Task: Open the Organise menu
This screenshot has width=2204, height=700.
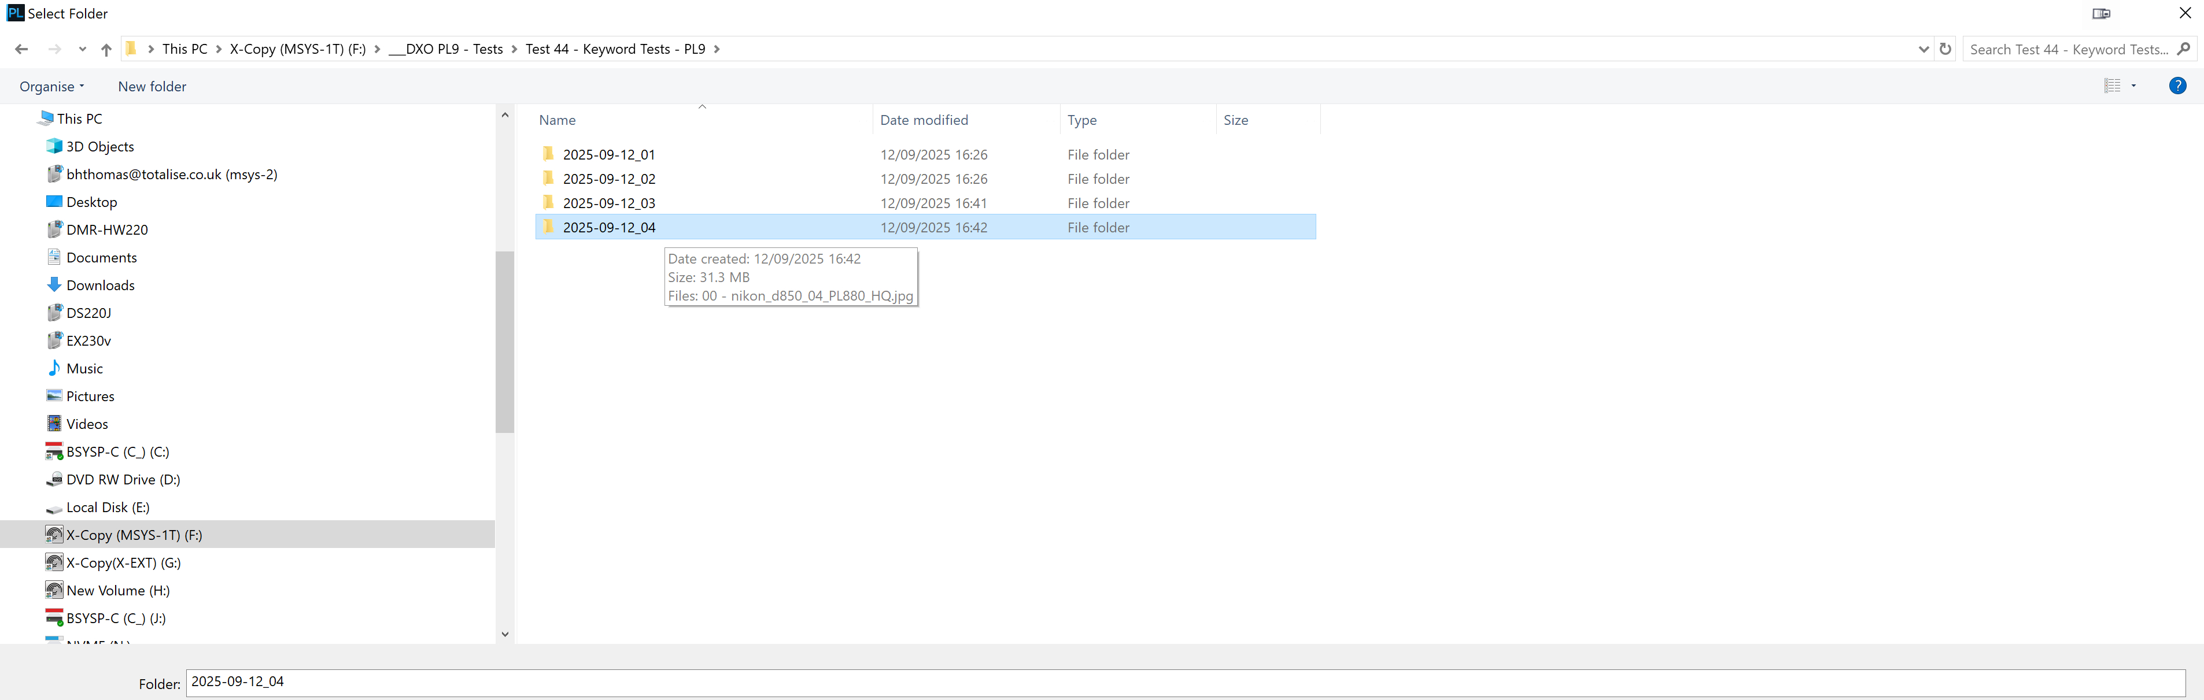Action: coord(51,86)
